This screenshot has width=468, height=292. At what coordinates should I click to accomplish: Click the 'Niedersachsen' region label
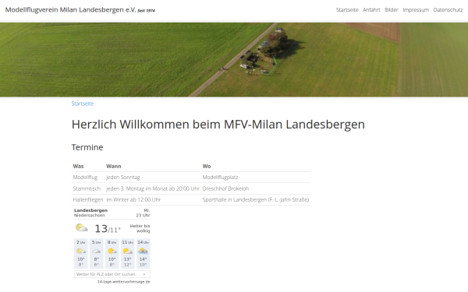90,215
